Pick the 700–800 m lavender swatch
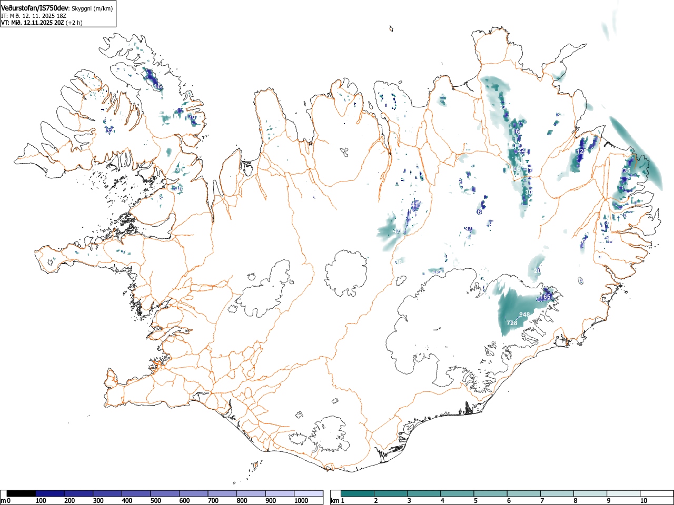The height and width of the screenshot is (505, 674). (222, 493)
